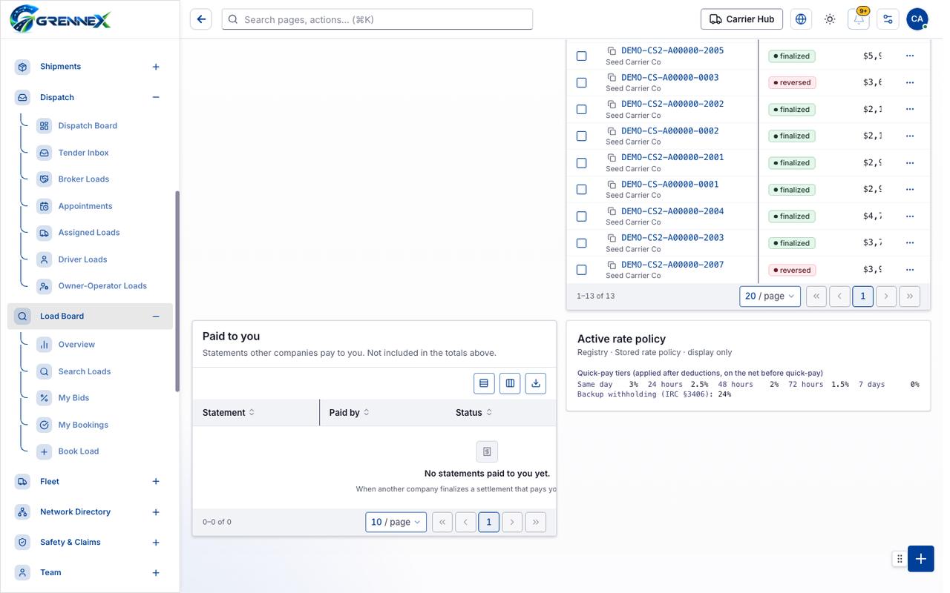Select checkbox for DEMO-CS-A00000-0003
950x593 pixels.
coord(582,82)
